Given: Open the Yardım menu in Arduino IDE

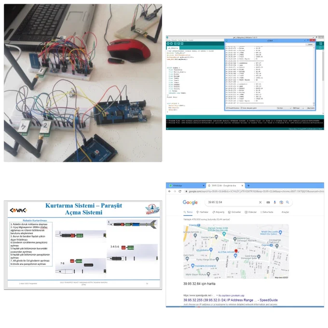Looking at the screenshot, I should (191, 40).
